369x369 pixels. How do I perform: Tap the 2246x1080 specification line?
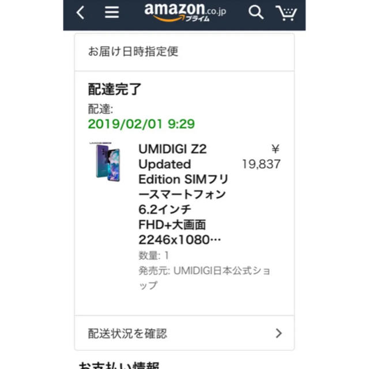click(x=180, y=240)
